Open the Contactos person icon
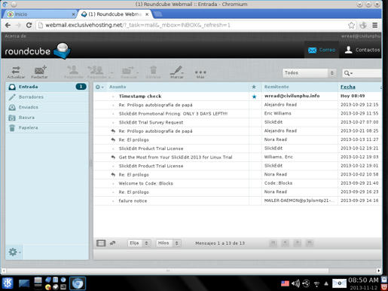 tap(348, 50)
